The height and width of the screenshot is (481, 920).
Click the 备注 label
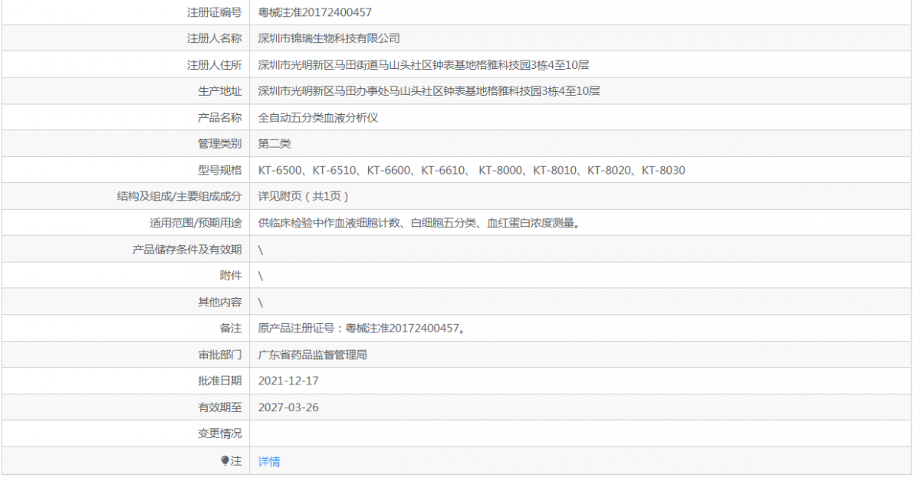coord(230,328)
